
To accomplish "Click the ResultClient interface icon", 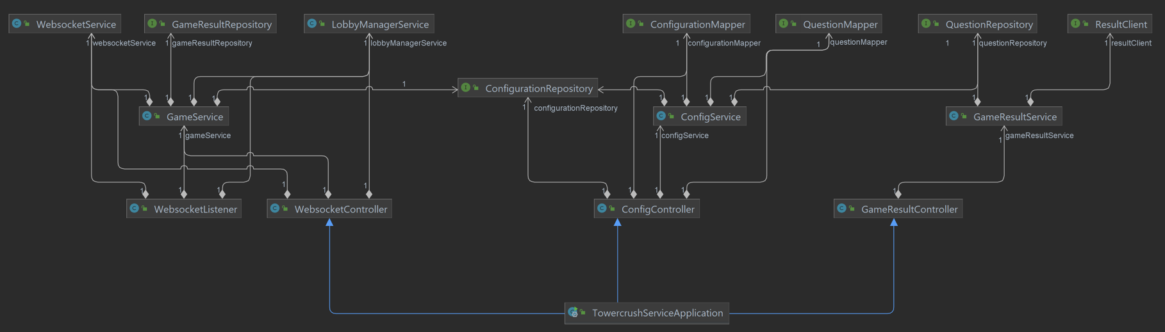I will tap(1076, 24).
